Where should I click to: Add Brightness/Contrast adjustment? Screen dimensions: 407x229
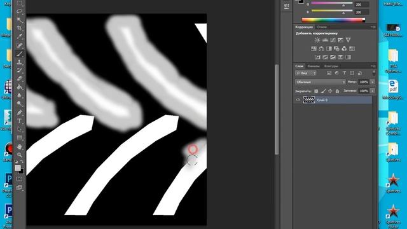tap(317, 39)
